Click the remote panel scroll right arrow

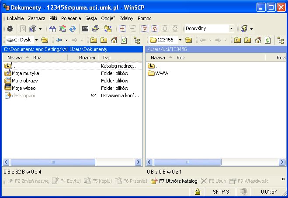[x=282, y=162]
